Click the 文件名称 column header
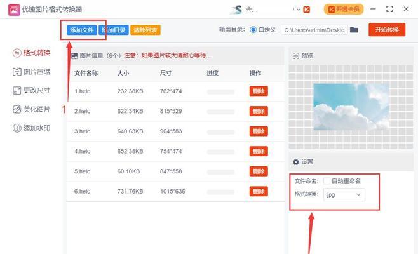418x254 pixels. 86,73
